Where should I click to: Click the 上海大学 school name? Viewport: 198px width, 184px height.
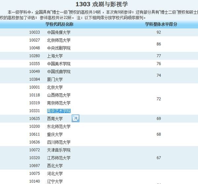pyautogui.click(x=55, y=56)
